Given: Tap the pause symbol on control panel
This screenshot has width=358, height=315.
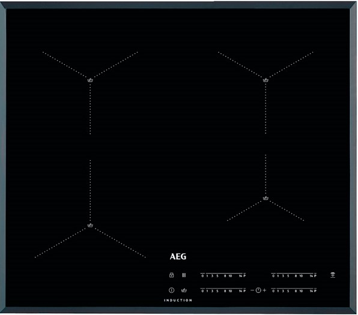Looking at the screenshot, I should pos(184,275).
